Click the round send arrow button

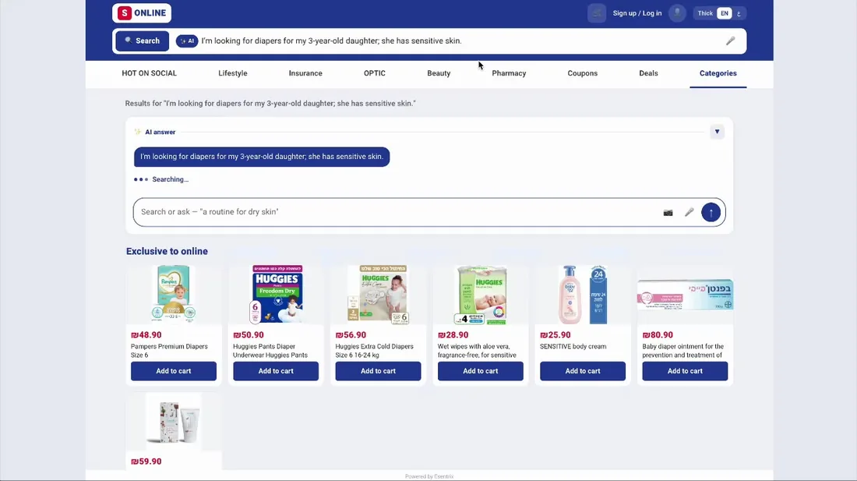711,212
